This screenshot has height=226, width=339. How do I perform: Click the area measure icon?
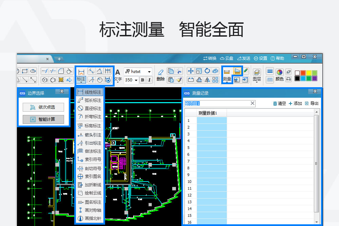click(237, 71)
